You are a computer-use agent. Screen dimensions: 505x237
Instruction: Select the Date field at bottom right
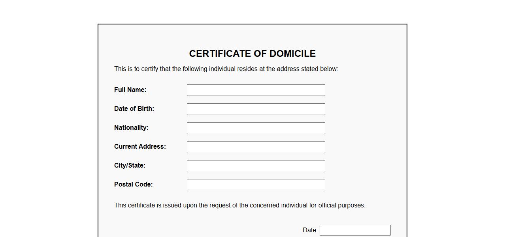[x=355, y=230]
